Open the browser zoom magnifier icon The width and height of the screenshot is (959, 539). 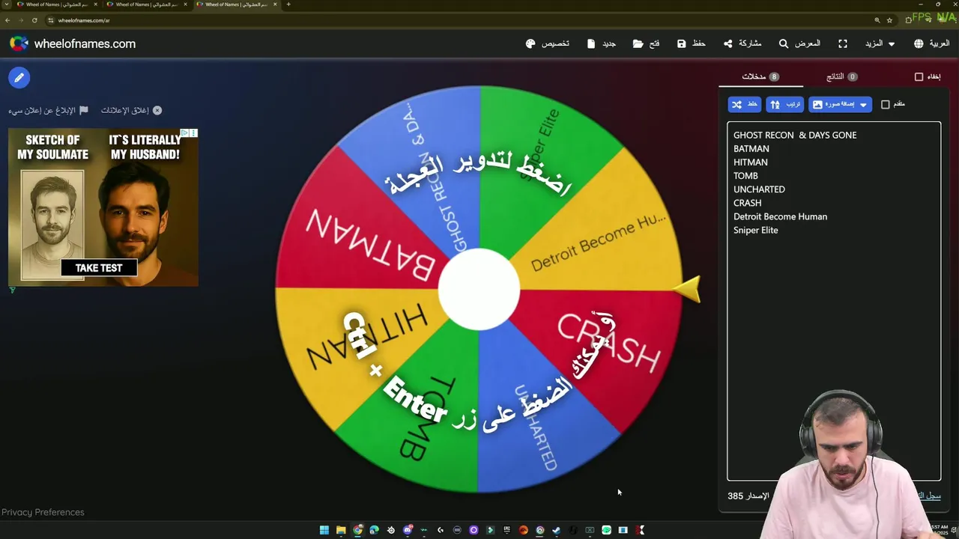[877, 20]
